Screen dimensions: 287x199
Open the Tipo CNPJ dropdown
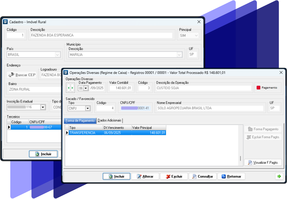(88, 108)
